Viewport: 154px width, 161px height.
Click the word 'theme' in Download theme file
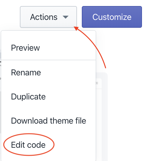62,121
